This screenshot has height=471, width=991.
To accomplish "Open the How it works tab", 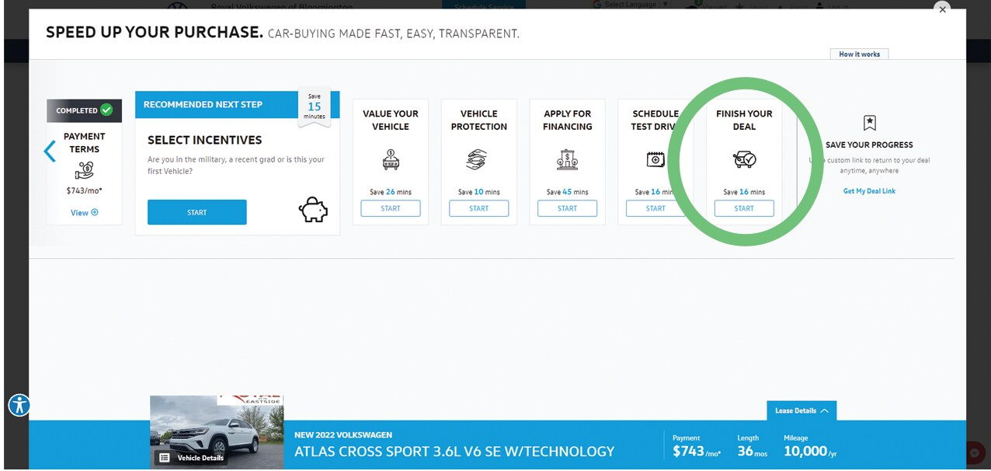I will click(x=859, y=54).
